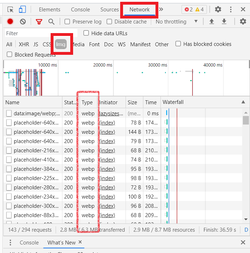This screenshot has width=250, height=253.
Task: Select checkbox for placeholder-384x row
Action: 9,169
